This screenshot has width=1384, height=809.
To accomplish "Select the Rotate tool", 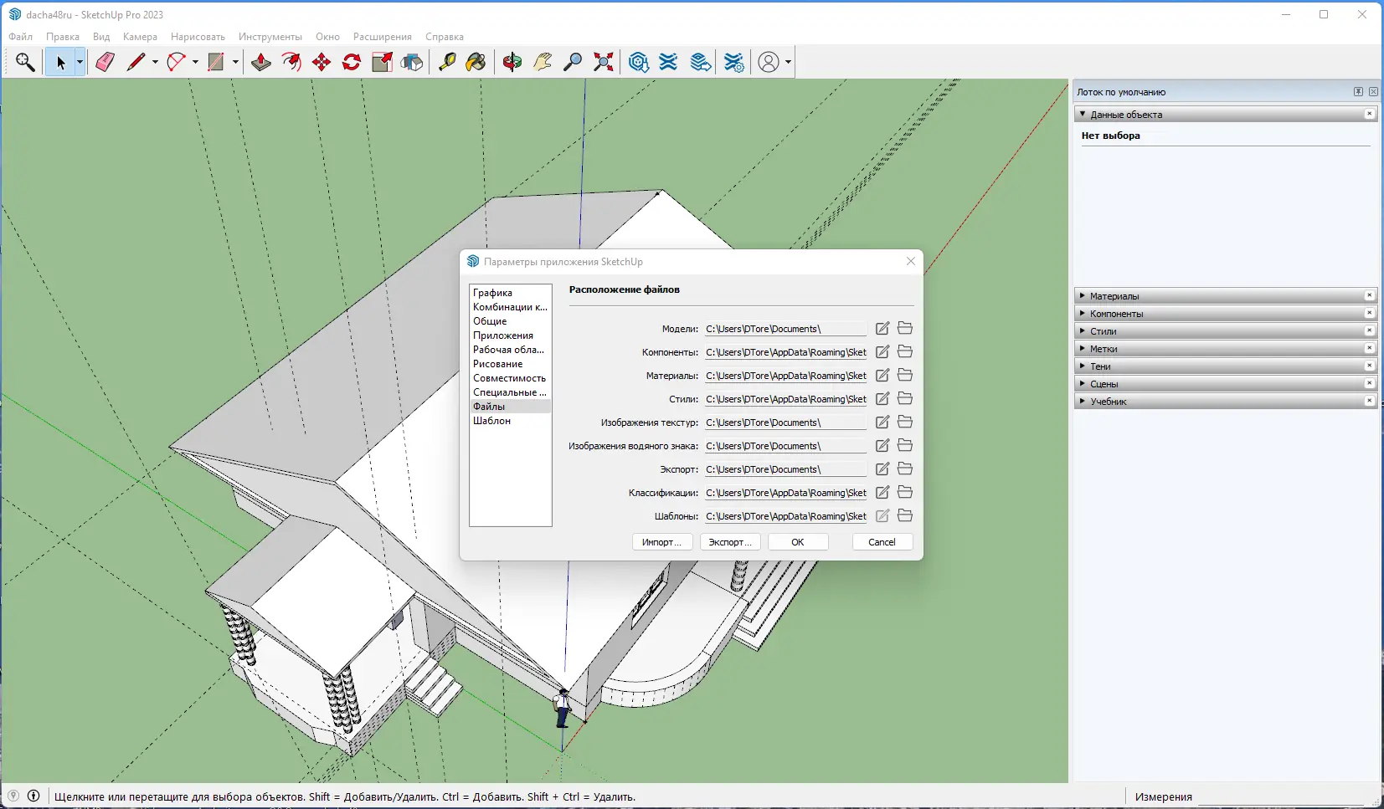I will point(352,62).
